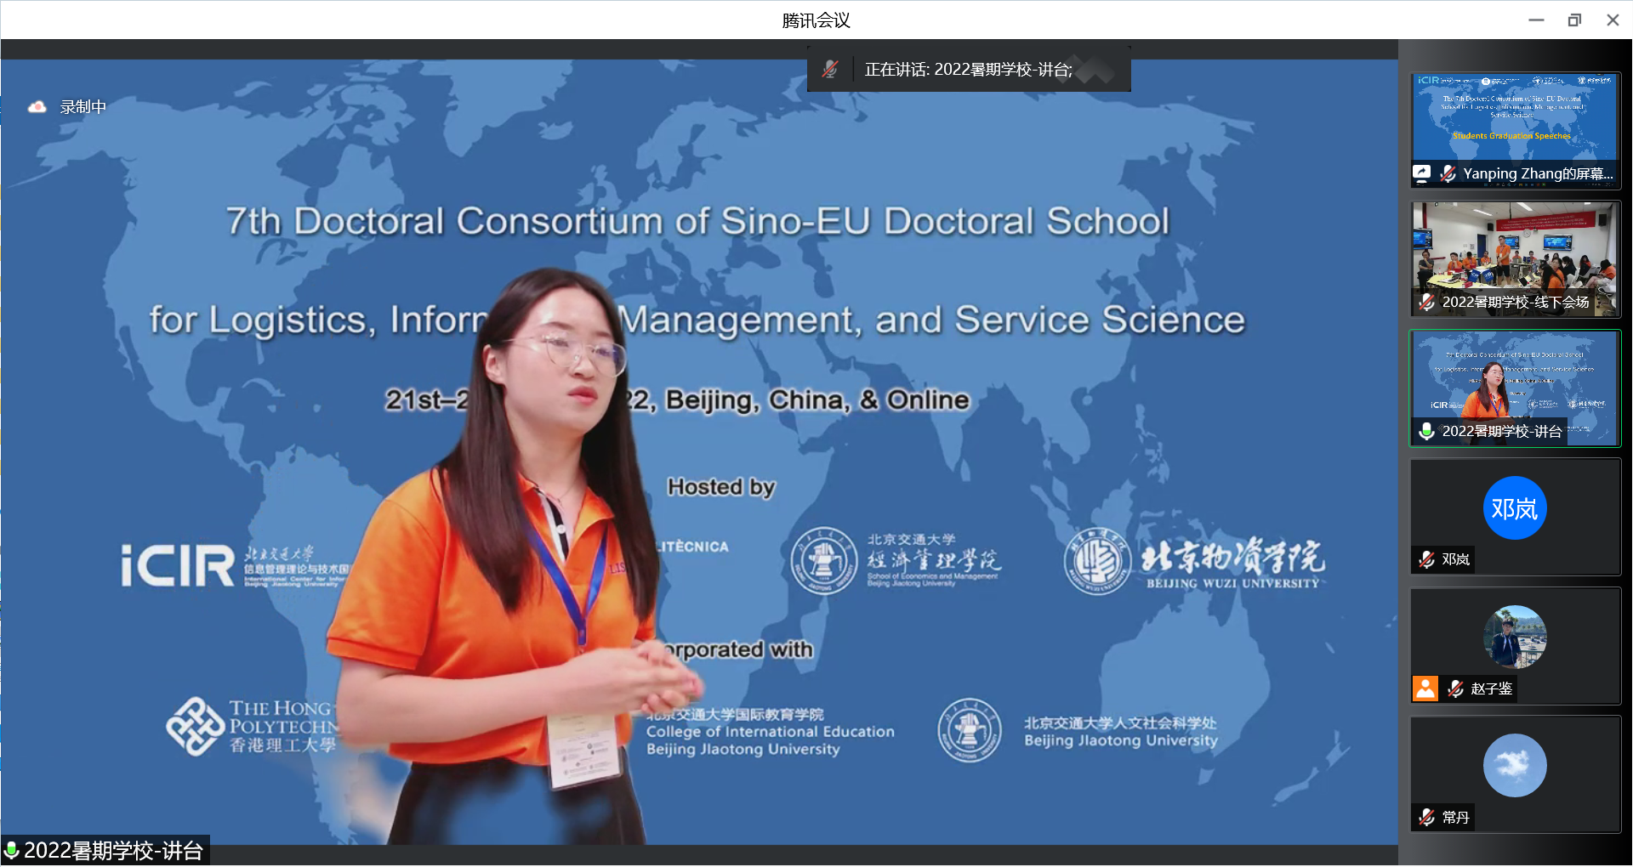Click the 正在讲话 speaker name text
The image size is (1633, 867).
click(x=968, y=70)
